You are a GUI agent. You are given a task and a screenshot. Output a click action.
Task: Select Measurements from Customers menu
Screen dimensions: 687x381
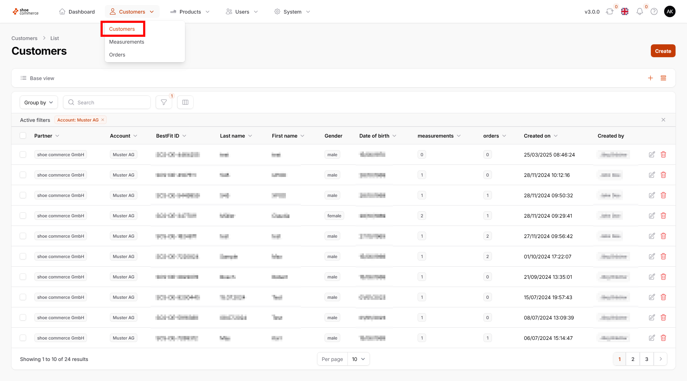127,42
